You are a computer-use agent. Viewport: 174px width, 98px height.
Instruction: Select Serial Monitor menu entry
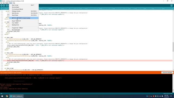coord(24,13)
